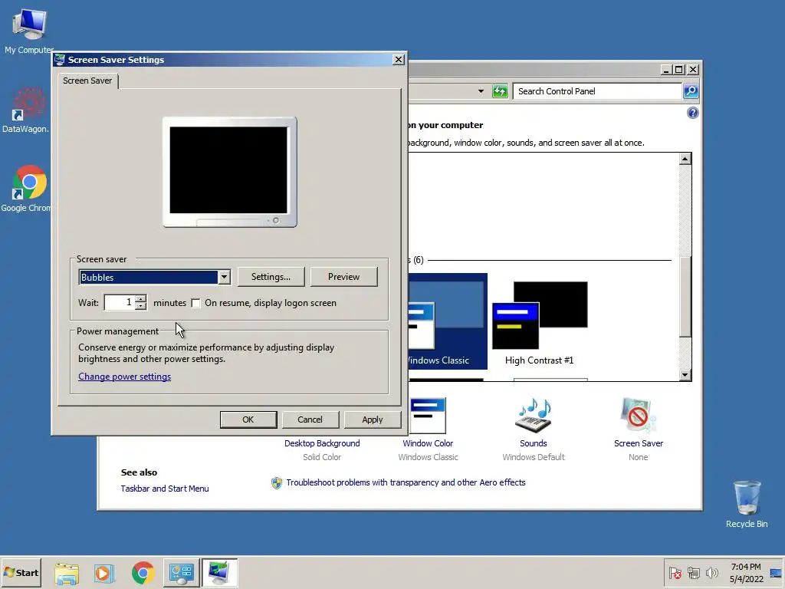Screen dimensions: 785x589
Task: Open the Sounds icon in Personalization
Action: click(534, 416)
